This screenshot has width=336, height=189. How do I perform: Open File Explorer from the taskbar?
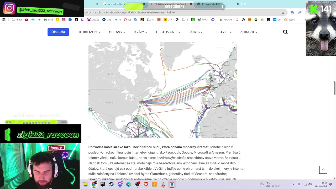point(85,184)
